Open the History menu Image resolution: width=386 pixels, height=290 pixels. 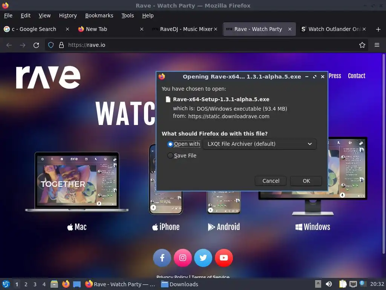[68, 15]
